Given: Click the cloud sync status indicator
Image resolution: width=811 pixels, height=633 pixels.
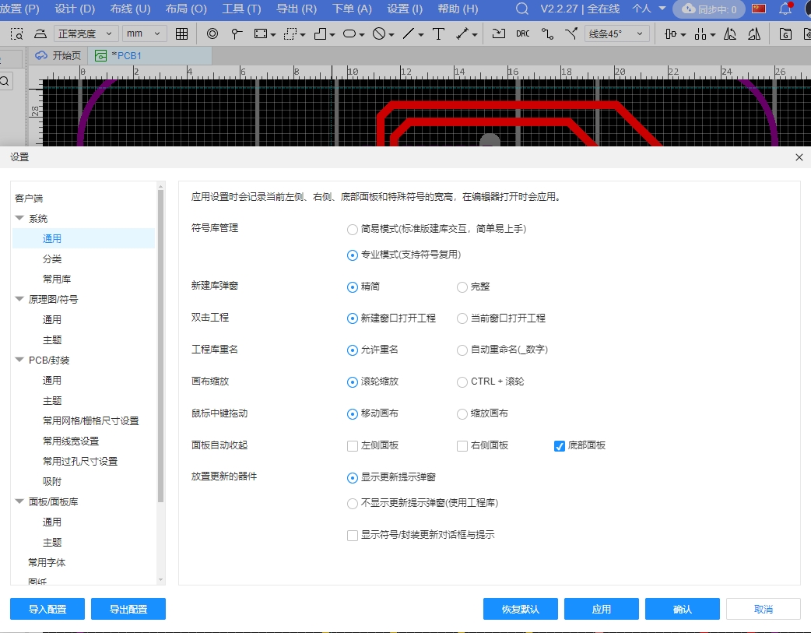Looking at the screenshot, I should pos(708,9).
